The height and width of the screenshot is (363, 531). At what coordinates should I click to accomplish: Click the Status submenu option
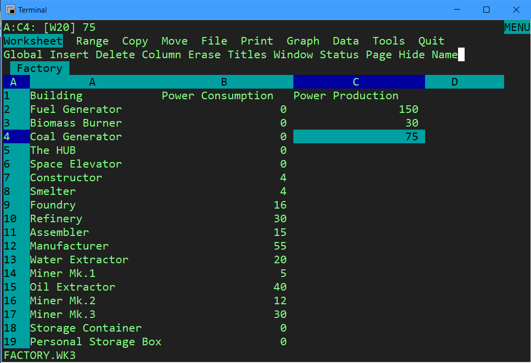(x=339, y=55)
